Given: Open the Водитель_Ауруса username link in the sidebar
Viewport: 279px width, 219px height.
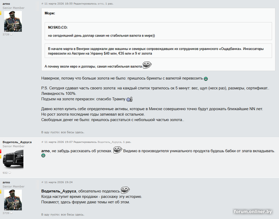Looking at the screenshot, I should coord(17,142).
